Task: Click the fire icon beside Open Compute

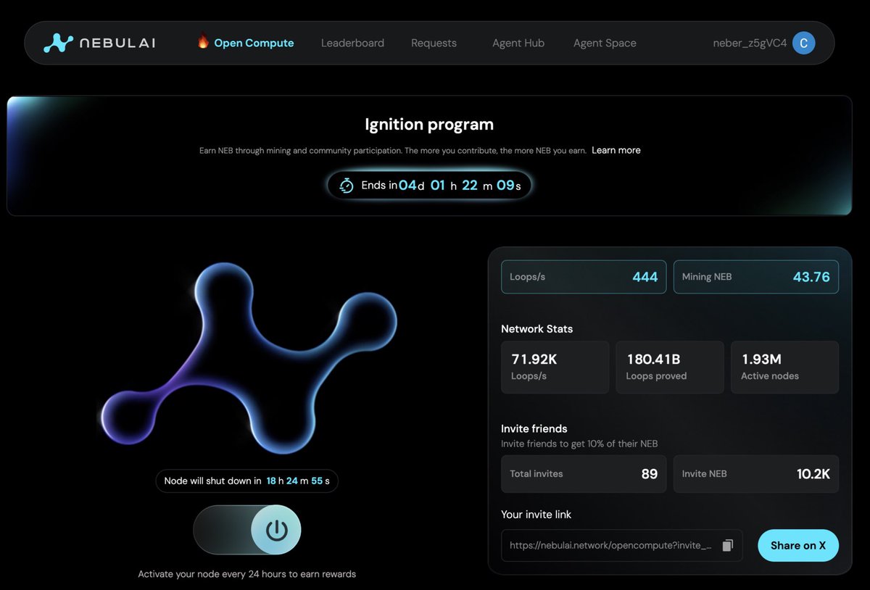Action: click(x=203, y=42)
